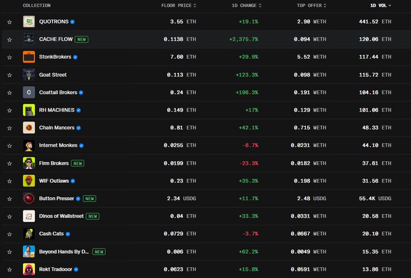The height and width of the screenshot is (278, 411).
Task: Favorite Button Presser with star icon
Action: pos(10,199)
